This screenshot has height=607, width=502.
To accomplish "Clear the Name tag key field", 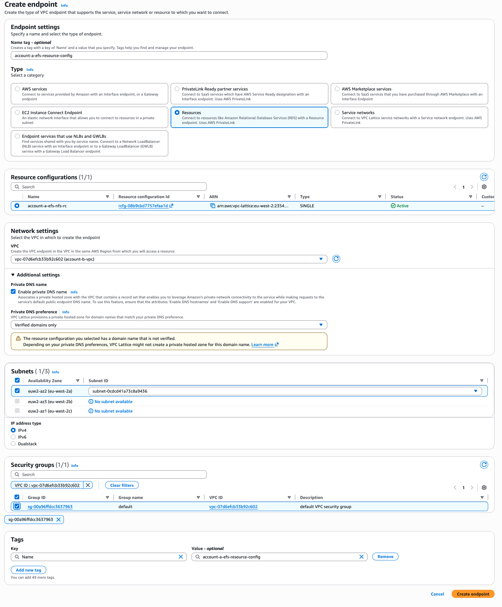I will point(181,557).
